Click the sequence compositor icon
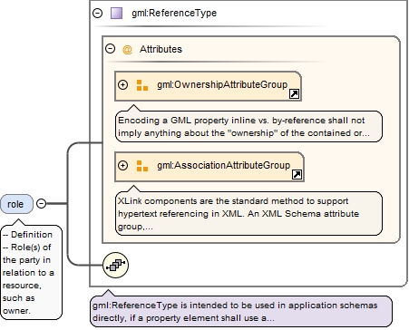Image resolution: width=409 pixels, height=330 pixels. 115,265
